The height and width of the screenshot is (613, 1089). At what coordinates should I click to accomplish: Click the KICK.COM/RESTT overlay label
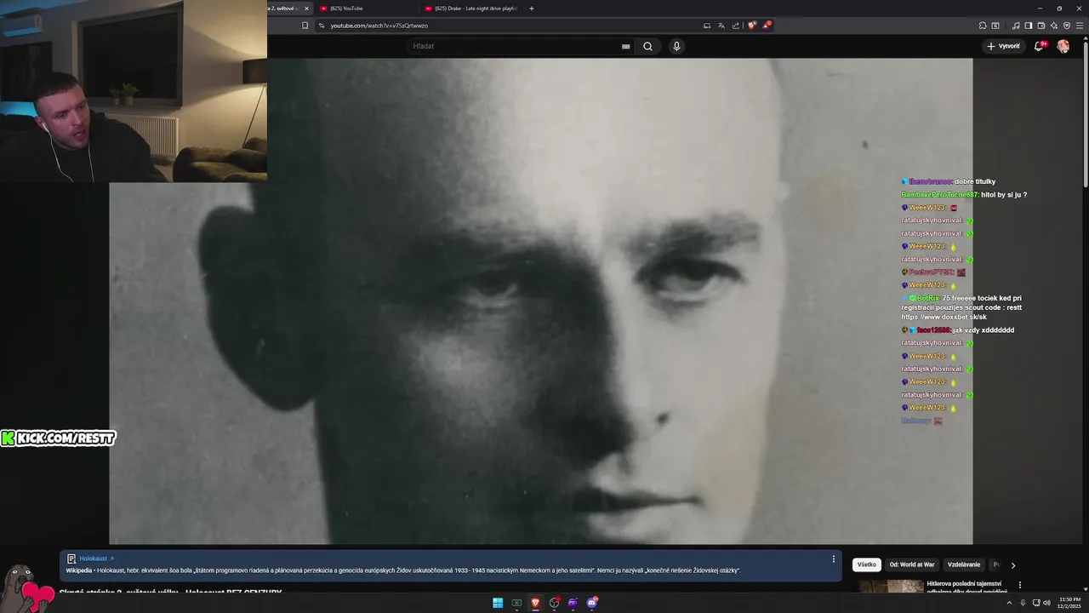pyautogui.click(x=58, y=438)
